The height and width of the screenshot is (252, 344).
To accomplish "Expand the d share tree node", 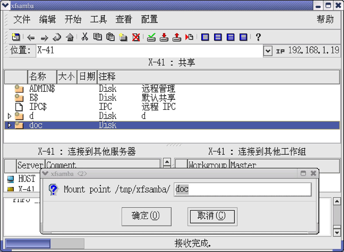I will (9, 116).
